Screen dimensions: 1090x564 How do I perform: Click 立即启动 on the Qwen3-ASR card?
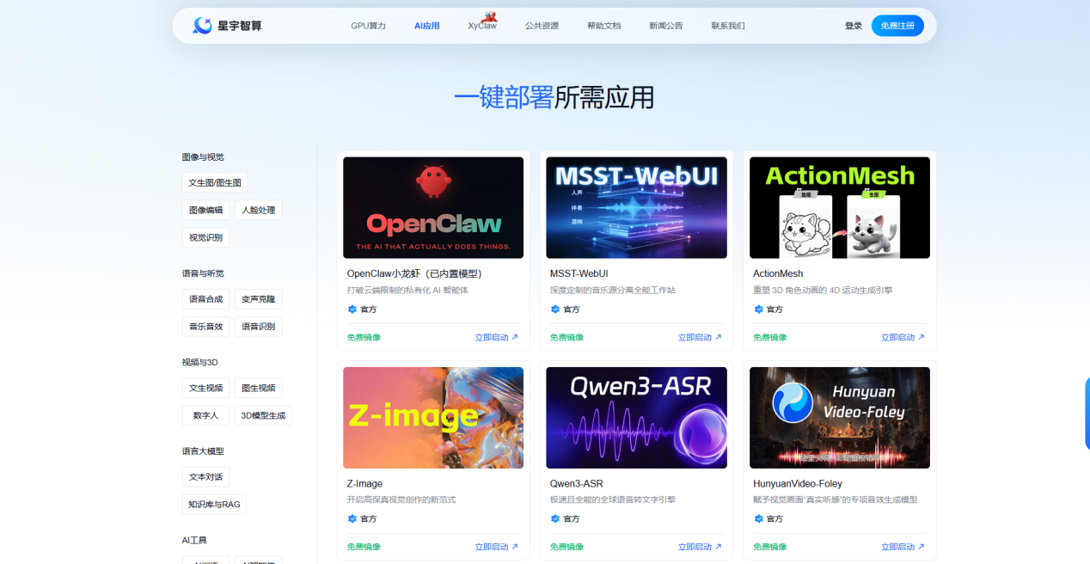tap(700, 547)
